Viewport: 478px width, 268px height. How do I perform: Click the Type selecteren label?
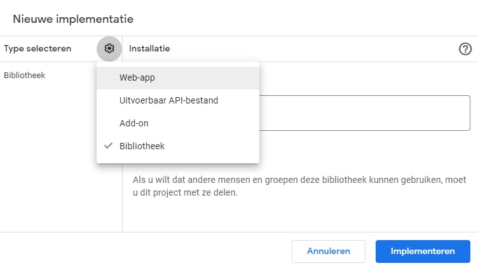tap(38, 48)
